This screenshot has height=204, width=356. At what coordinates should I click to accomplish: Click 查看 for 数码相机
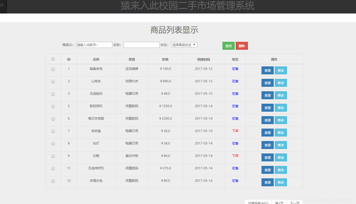click(268, 108)
